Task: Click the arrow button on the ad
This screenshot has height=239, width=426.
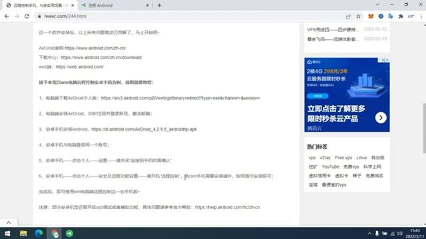Action: pyautogui.click(x=381, y=118)
